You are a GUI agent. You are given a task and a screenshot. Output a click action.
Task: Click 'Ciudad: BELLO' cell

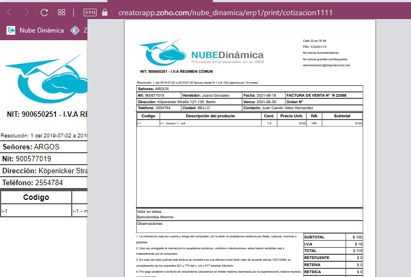tap(211, 108)
